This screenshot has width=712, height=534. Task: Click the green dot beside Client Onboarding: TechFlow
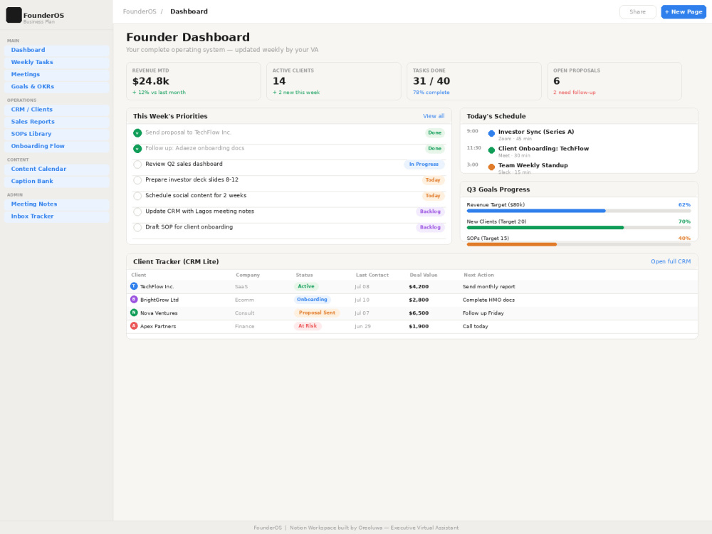(491, 150)
